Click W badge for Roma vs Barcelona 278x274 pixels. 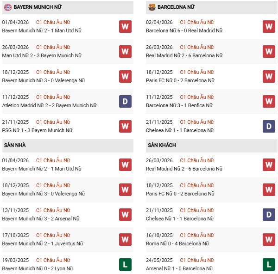[x=269, y=239]
